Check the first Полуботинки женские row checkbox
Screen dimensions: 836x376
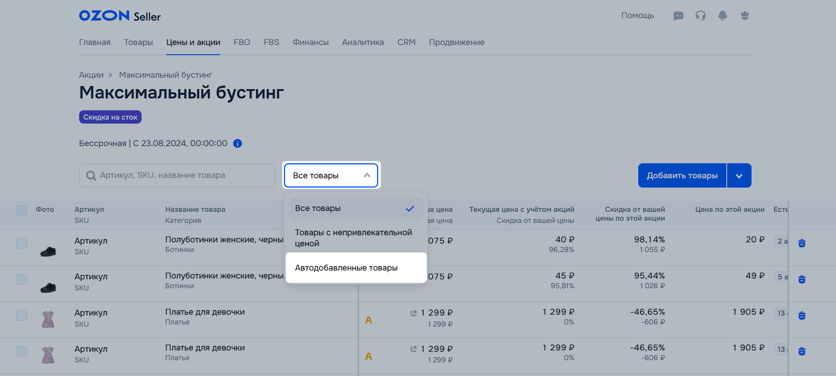tap(21, 243)
